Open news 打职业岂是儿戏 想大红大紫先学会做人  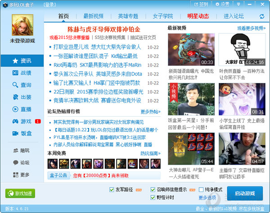point(97,47)
